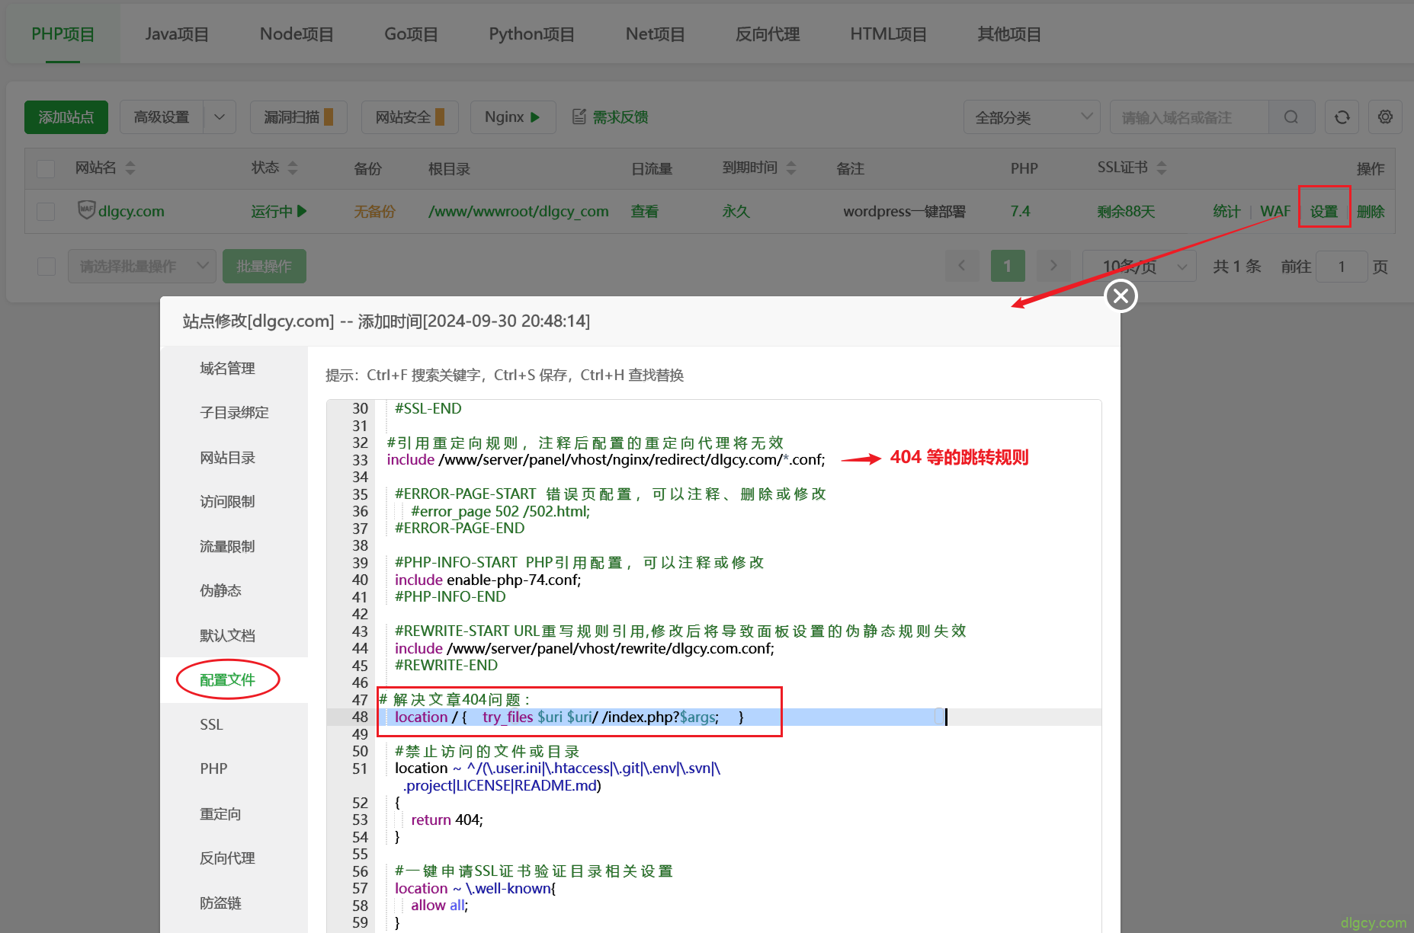Click the 设置 action link
This screenshot has height=933, width=1414.
pyautogui.click(x=1324, y=211)
